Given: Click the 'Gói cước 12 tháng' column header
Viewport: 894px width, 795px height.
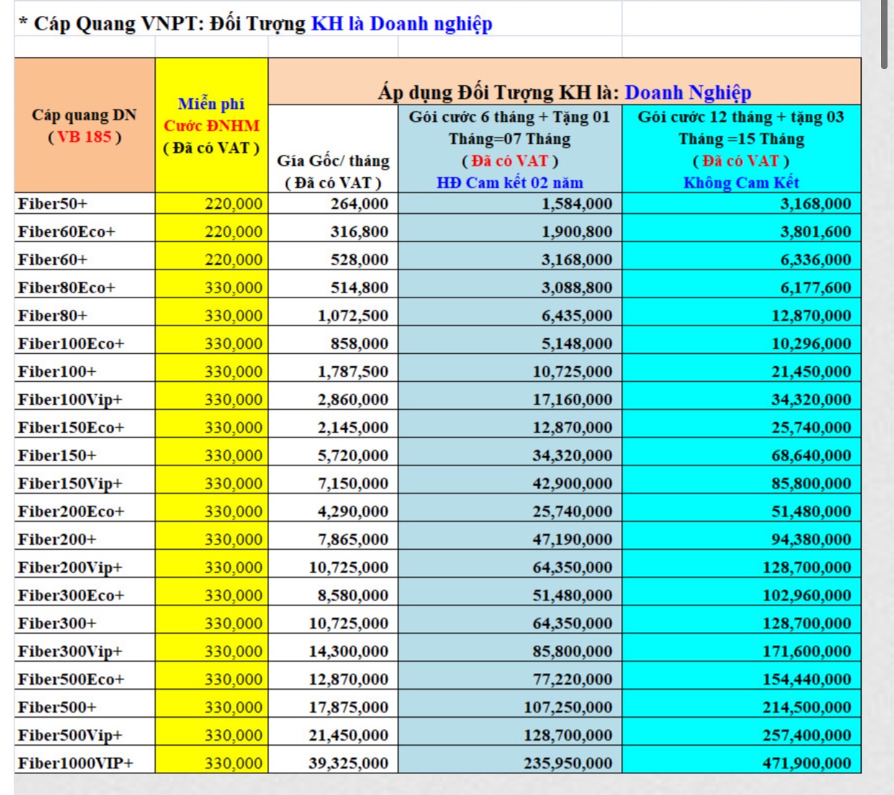Looking at the screenshot, I should [741, 149].
